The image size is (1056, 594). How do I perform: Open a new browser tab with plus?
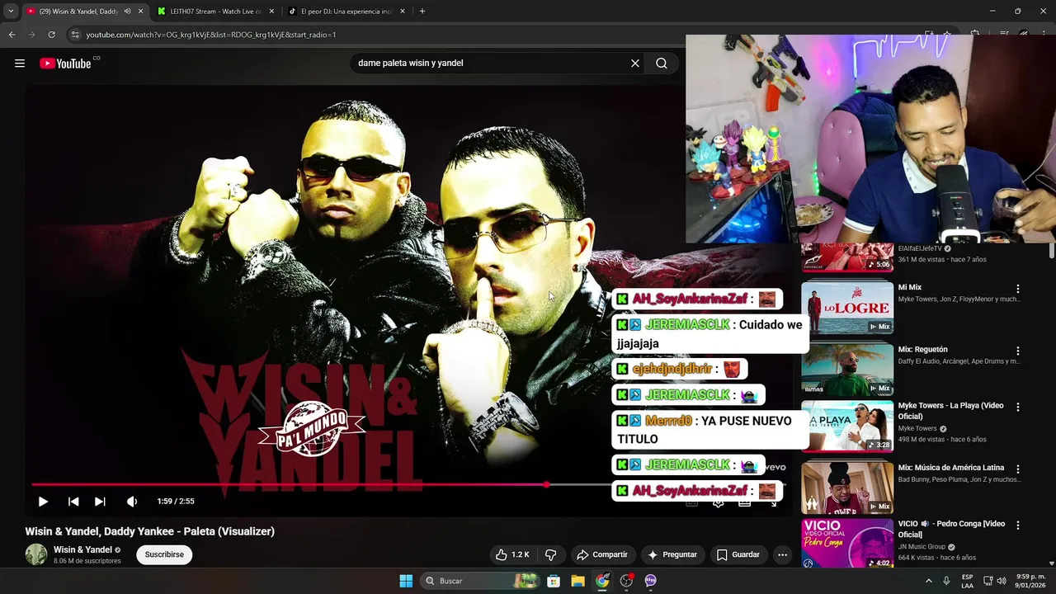422,12
